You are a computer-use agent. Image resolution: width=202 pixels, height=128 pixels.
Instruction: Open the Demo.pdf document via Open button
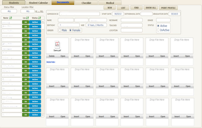(63, 56)
